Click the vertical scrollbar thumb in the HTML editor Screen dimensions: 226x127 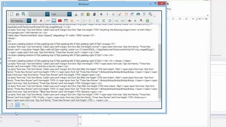(159, 71)
